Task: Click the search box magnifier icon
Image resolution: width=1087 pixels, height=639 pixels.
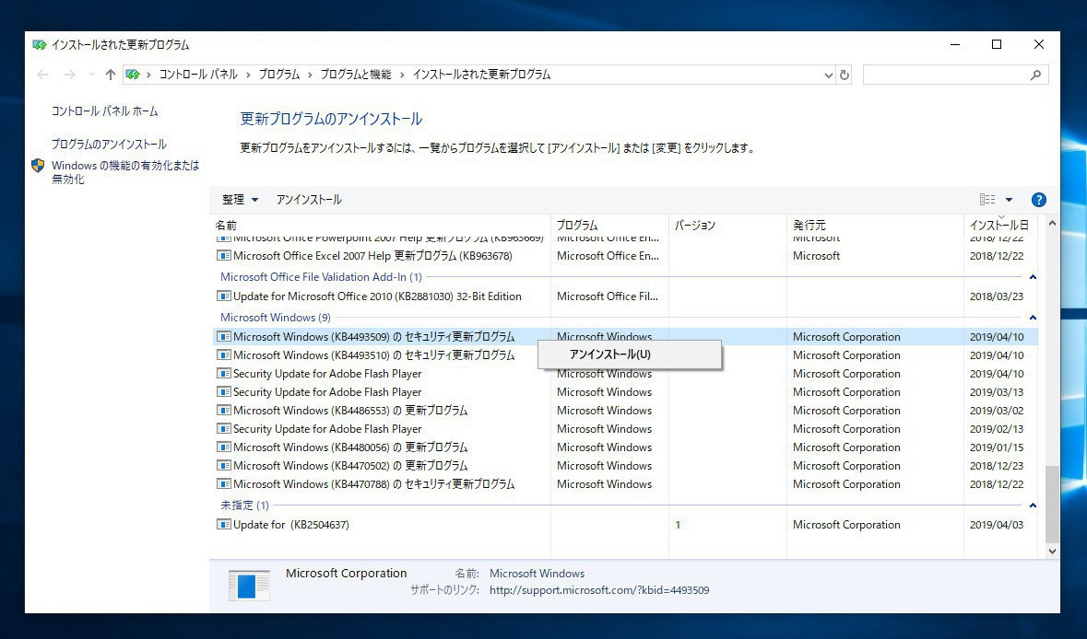Action: 1035,75
